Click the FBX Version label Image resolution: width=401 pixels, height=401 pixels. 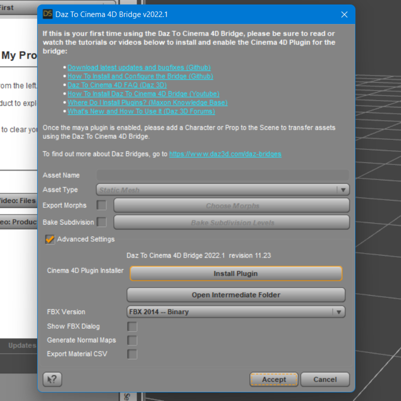[66, 312]
